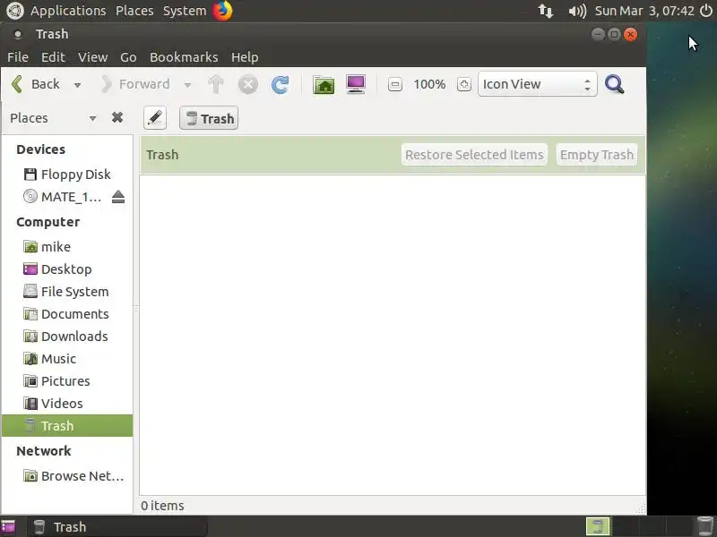Click the power session icon
The height and width of the screenshot is (537, 717).
pos(706,11)
